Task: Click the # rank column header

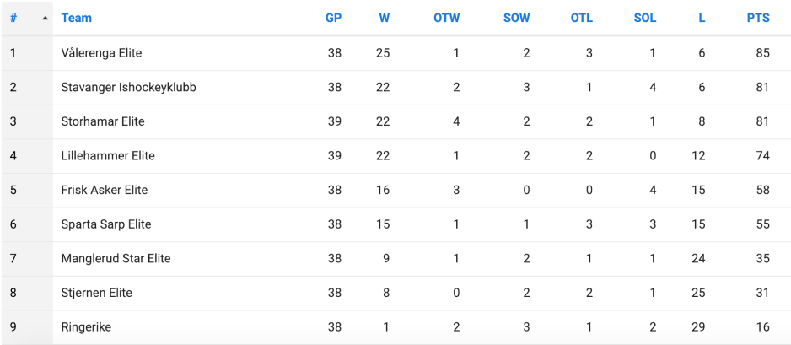Action: tap(13, 18)
